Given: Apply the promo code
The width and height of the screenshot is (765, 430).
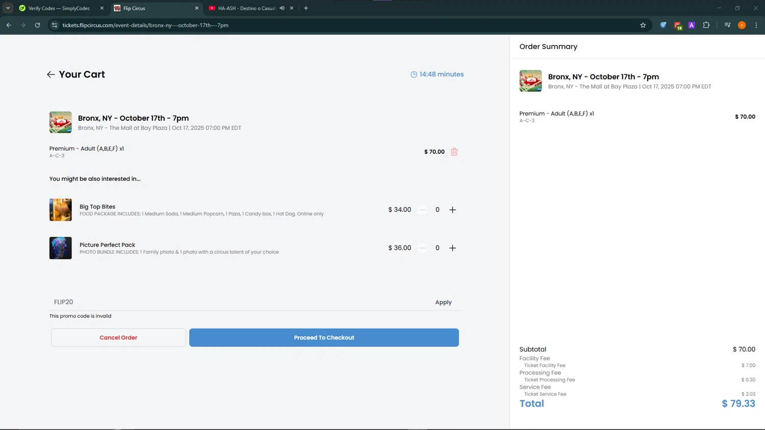Looking at the screenshot, I should click(443, 302).
